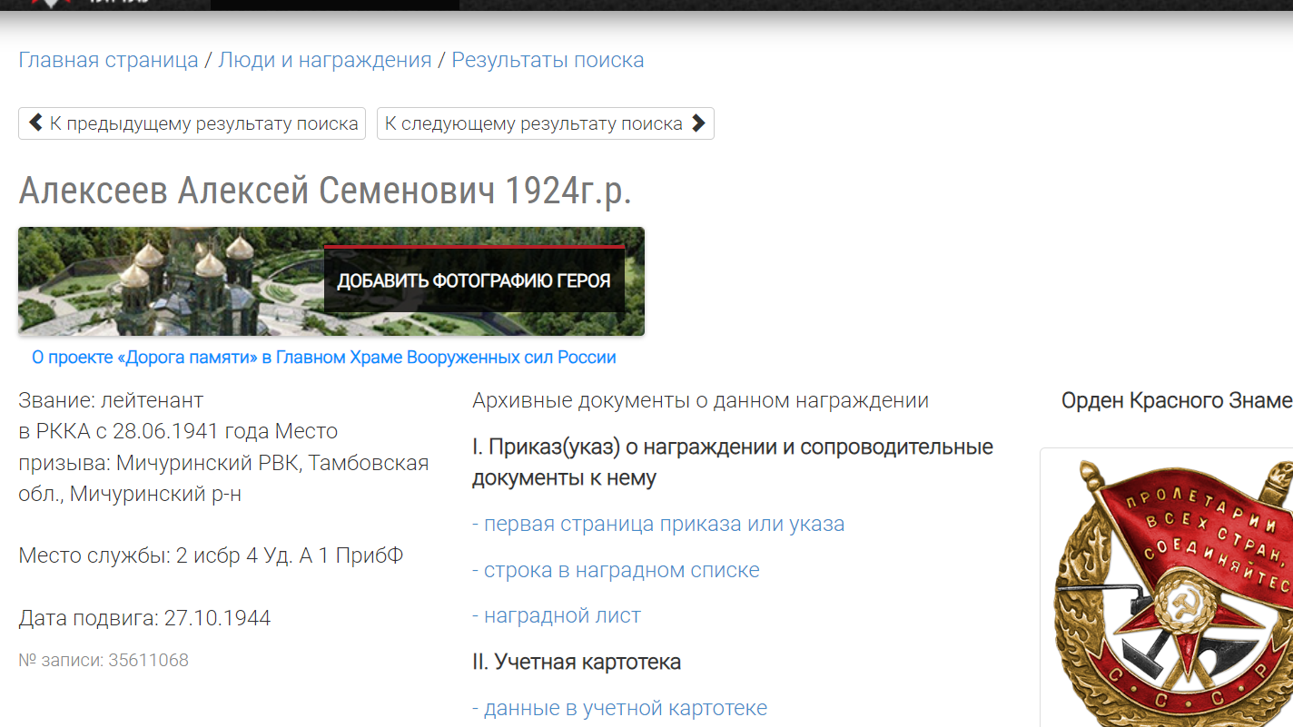Click ДОБАВИТЬ ФОТОГРАФИЮ ГЕРОЯ banner button

tap(474, 280)
